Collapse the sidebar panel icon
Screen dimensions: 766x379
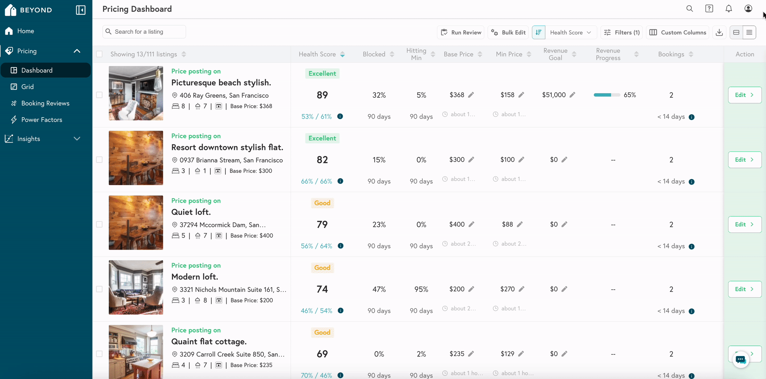point(81,10)
